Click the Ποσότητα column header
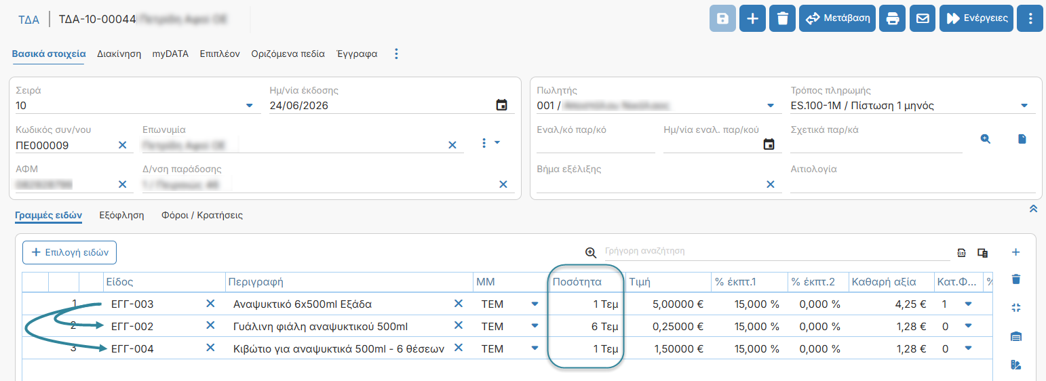Screen dimensions: 1046x381 click(586, 282)
